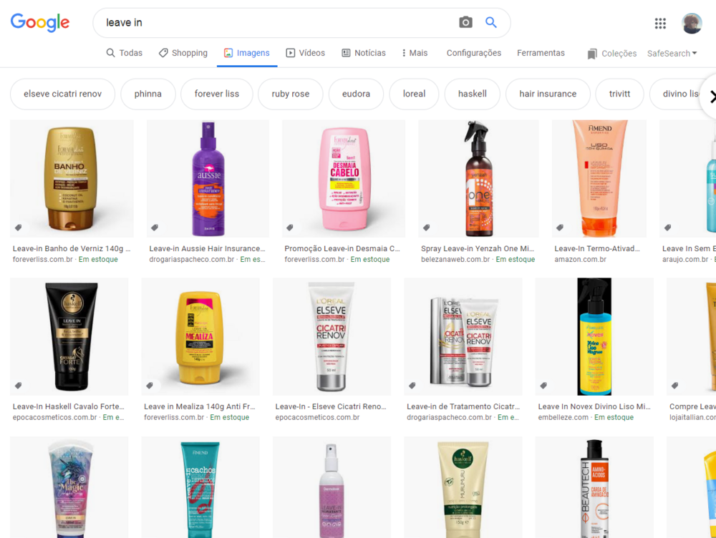The width and height of the screenshot is (716, 538).
Task: Click product tag icon on Cicatri Renov kit image
Action: click(x=412, y=386)
